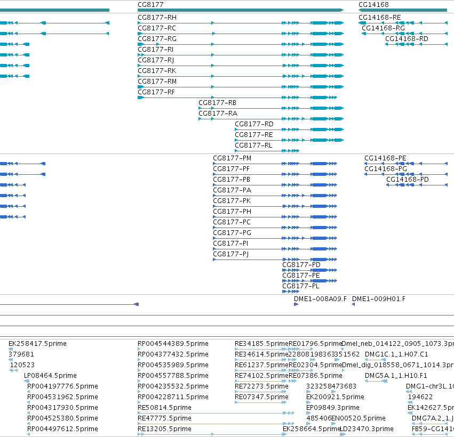Select EST RE13205.5prime

(164, 429)
